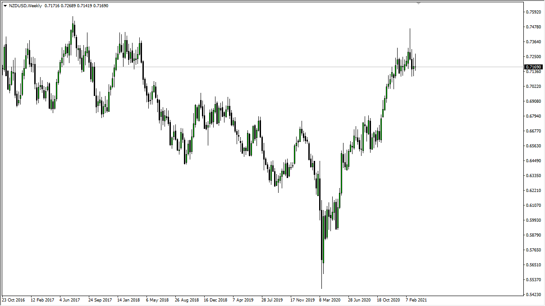The height and width of the screenshot is (306, 545).
Task: Click the open price value 0.71716
Action: [52, 6]
